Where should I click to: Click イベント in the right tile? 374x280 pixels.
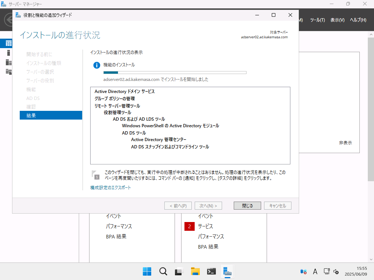click(x=205, y=216)
